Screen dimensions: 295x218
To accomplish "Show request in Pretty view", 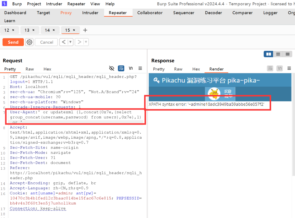I will tap(10, 69).
